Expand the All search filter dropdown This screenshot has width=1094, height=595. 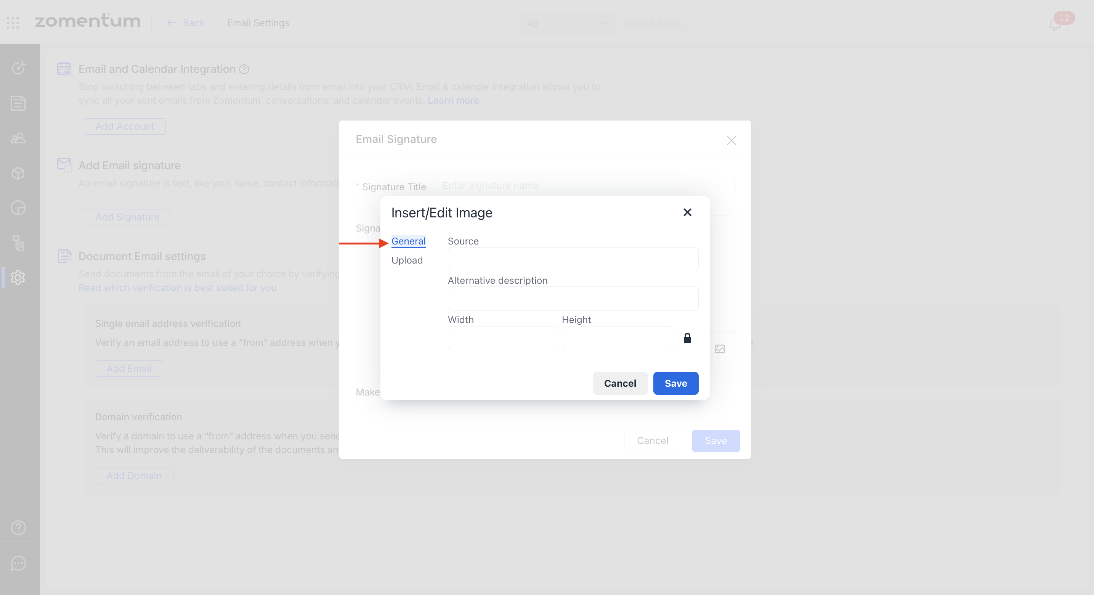pyautogui.click(x=566, y=23)
